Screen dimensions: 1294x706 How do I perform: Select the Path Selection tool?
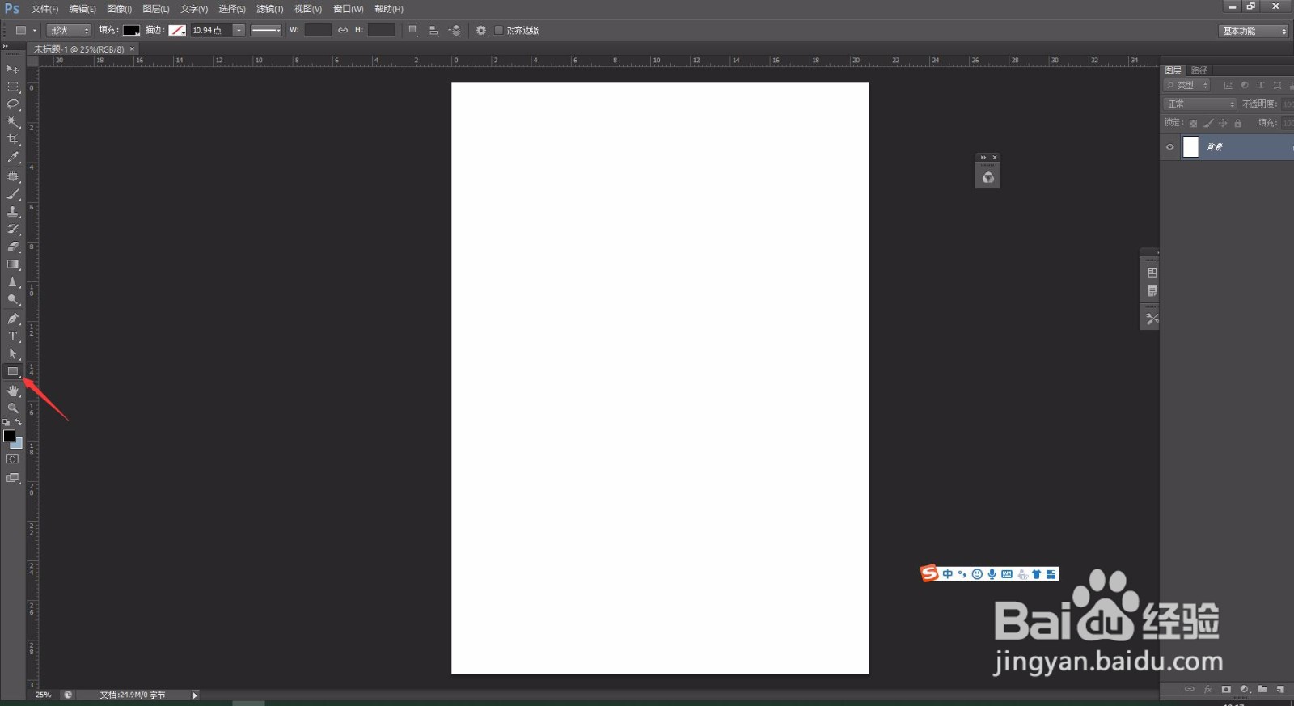(12, 354)
